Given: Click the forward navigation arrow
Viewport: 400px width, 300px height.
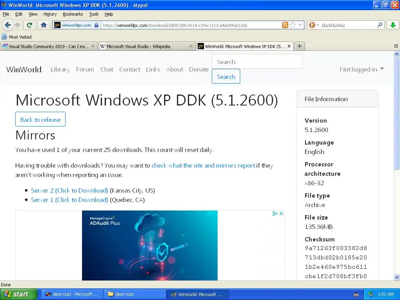Looking at the screenshot, I should tap(17, 25).
